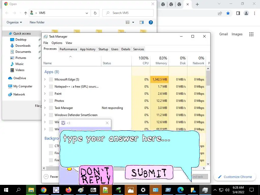
Task: Click Customize Chrome button
Action: pyautogui.click(x=235, y=177)
